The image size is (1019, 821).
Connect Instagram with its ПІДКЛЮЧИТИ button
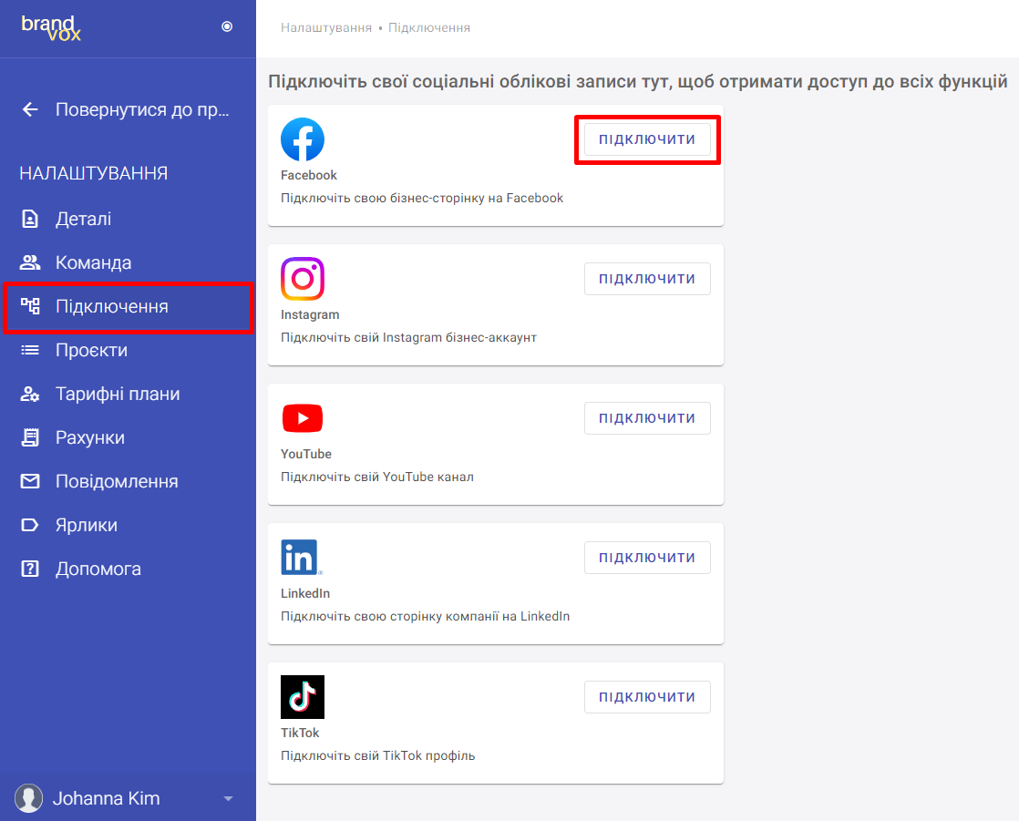pos(647,279)
